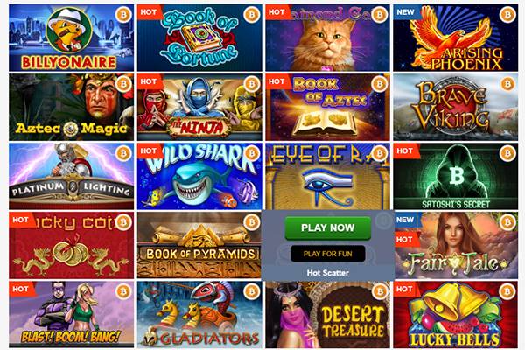525x350 pixels.
Task: Click the green PLAY NOW button
Action: click(x=328, y=227)
